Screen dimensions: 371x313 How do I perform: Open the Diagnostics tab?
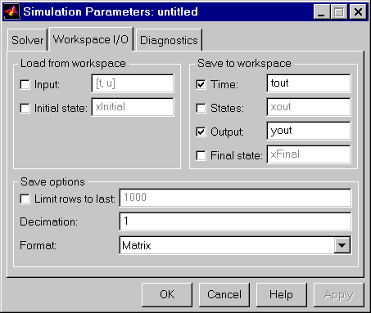tap(169, 40)
